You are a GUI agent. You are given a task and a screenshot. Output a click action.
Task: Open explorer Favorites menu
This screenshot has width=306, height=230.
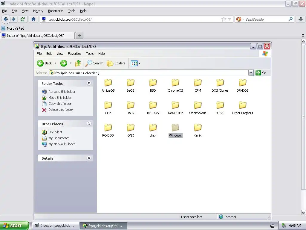[74, 54]
